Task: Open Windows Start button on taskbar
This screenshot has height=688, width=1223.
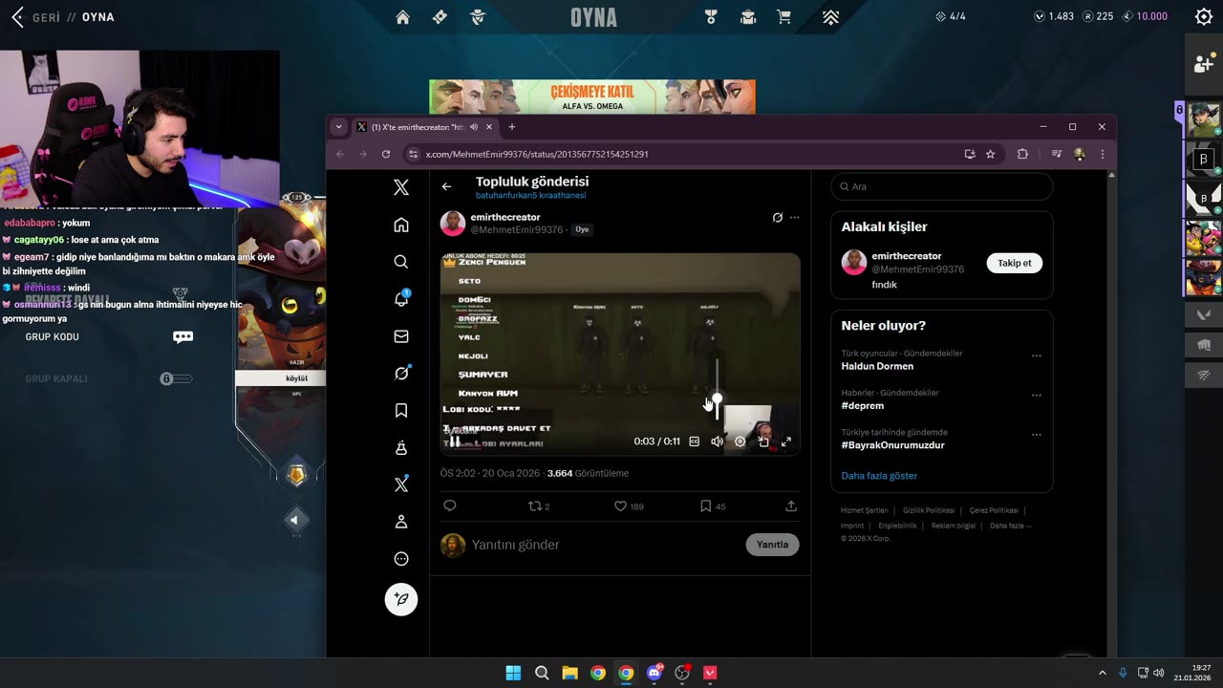Action: [513, 673]
